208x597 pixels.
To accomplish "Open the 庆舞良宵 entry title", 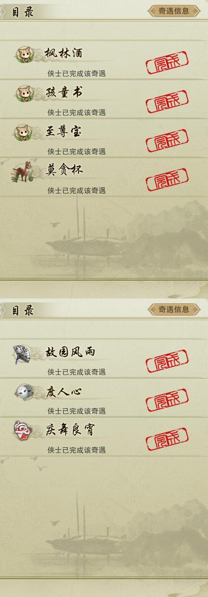I will [70, 430].
